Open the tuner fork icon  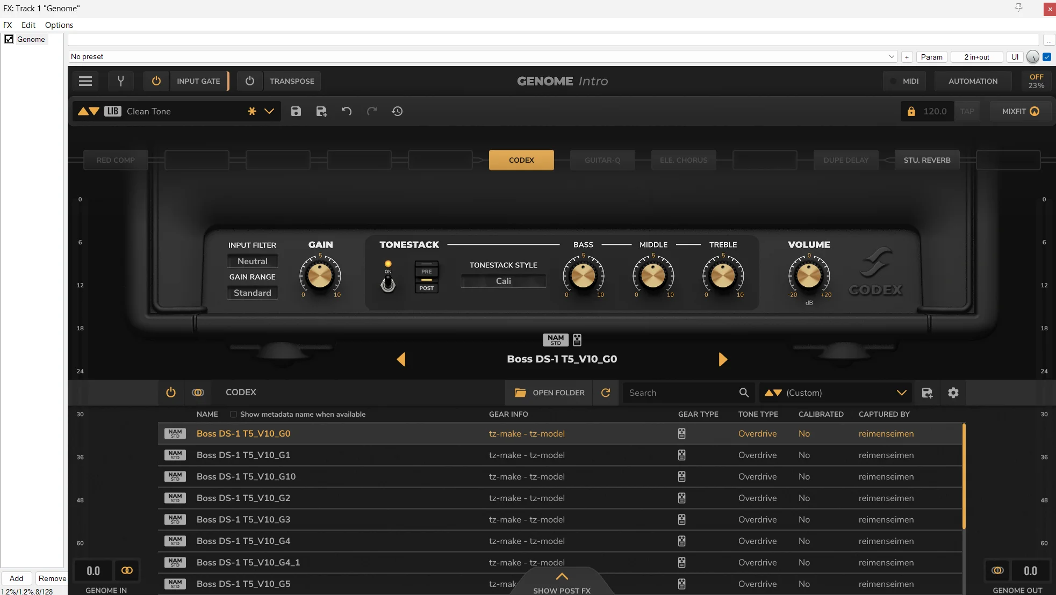[121, 81]
